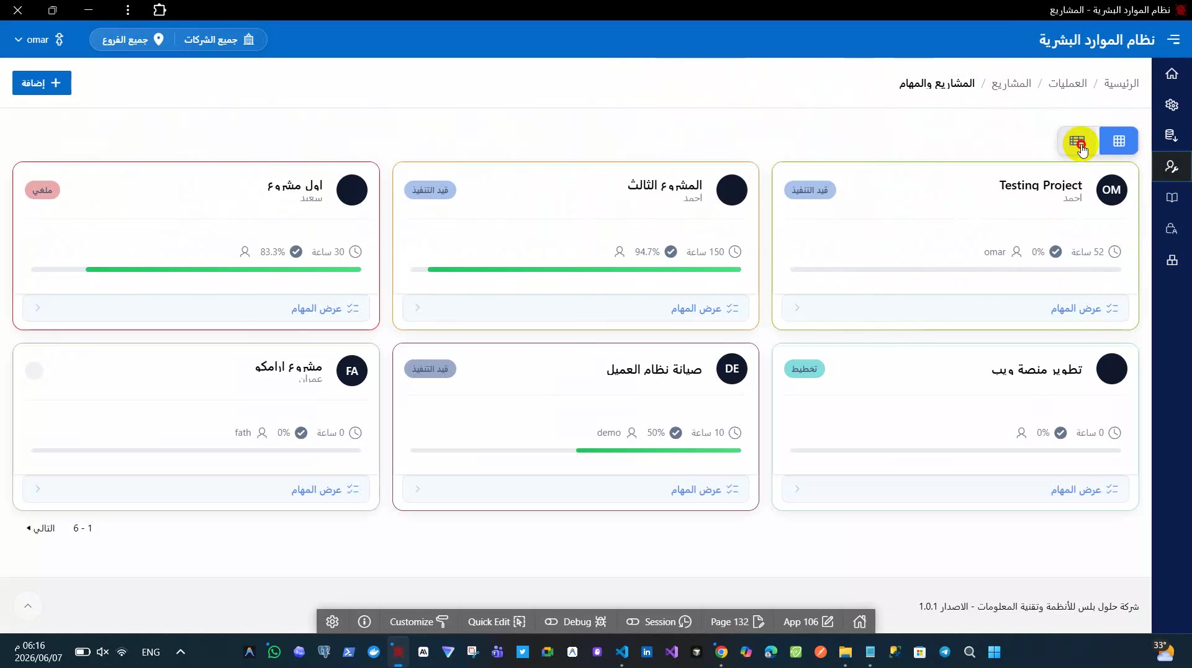Click progress bar of صيانة نظام العميل
Viewport: 1192px width, 668px height.
pos(576,450)
